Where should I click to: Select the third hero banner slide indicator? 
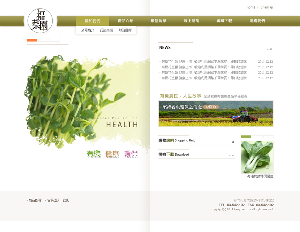(x=54, y=40)
